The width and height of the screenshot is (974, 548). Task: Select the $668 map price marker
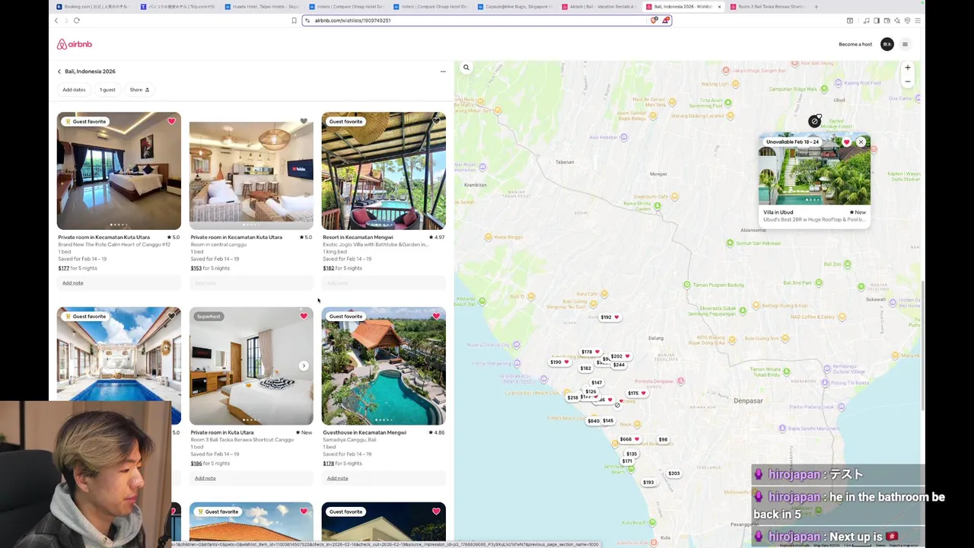[629, 439]
